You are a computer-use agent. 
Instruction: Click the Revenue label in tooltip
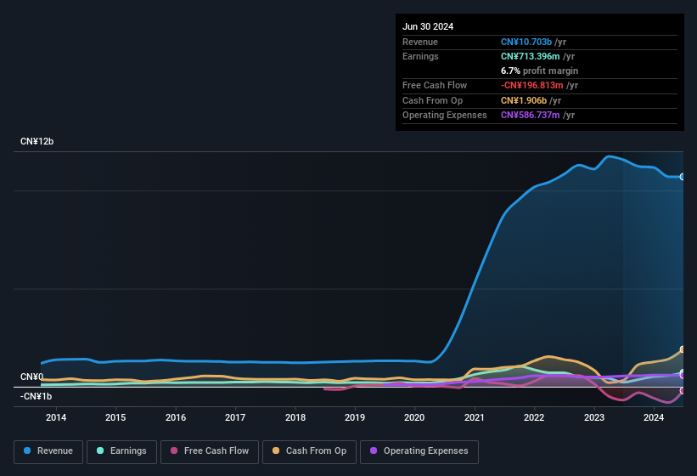[420, 42]
